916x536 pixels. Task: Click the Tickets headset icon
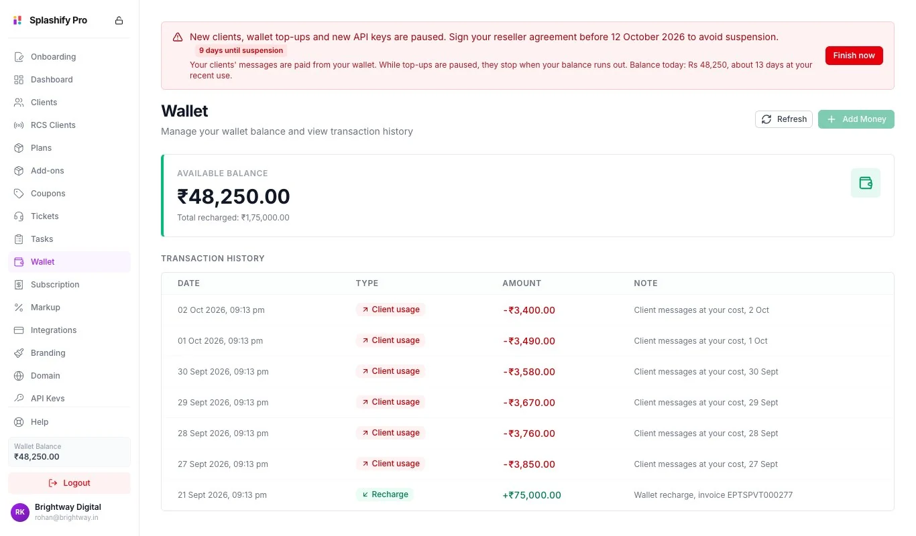19,216
